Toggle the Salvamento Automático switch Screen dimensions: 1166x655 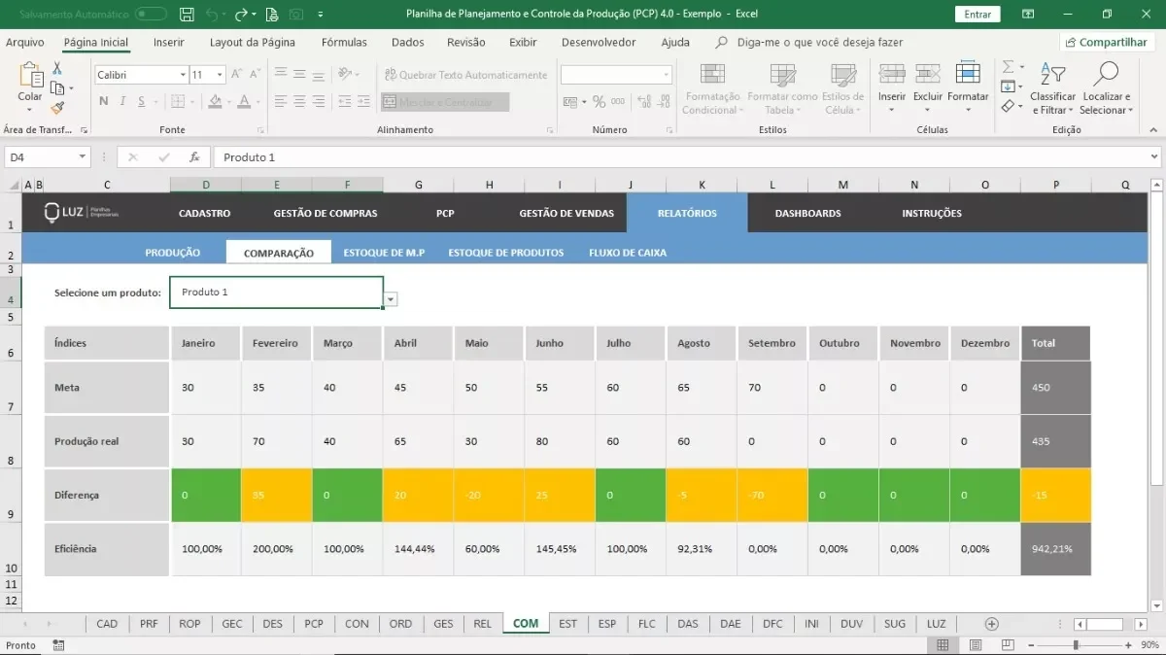[151, 15]
